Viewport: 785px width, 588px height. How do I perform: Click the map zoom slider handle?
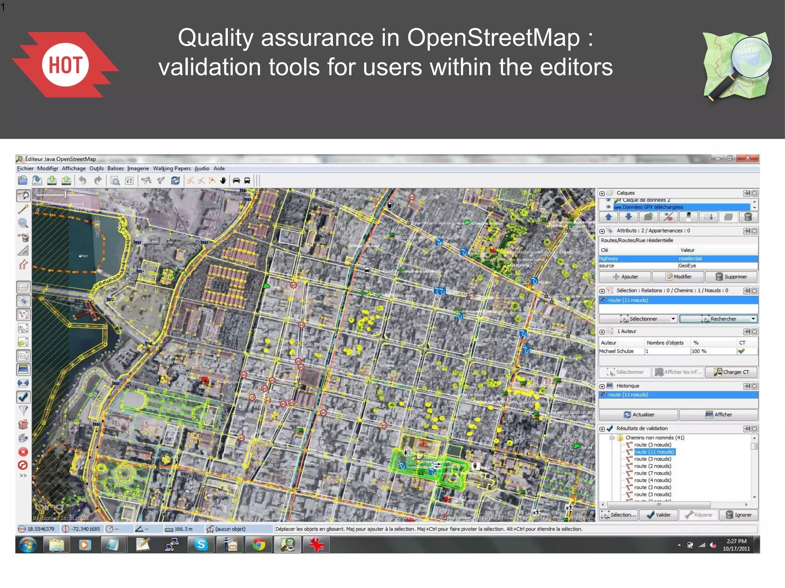[x=66, y=194]
